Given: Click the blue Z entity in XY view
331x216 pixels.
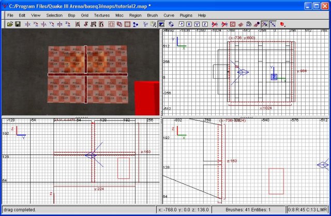Looking at the screenshot, I should pyautogui.click(x=274, y=77).
